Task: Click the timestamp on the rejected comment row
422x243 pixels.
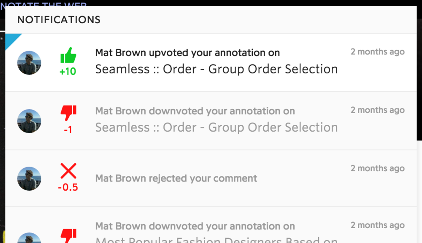Action: click(x=378, y=168)
